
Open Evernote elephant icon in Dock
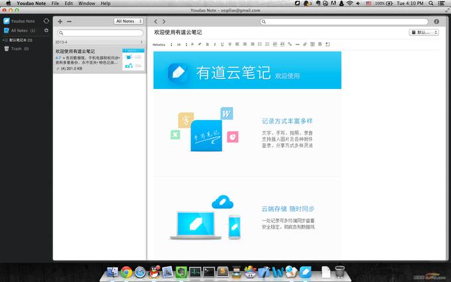click(181, 272)
